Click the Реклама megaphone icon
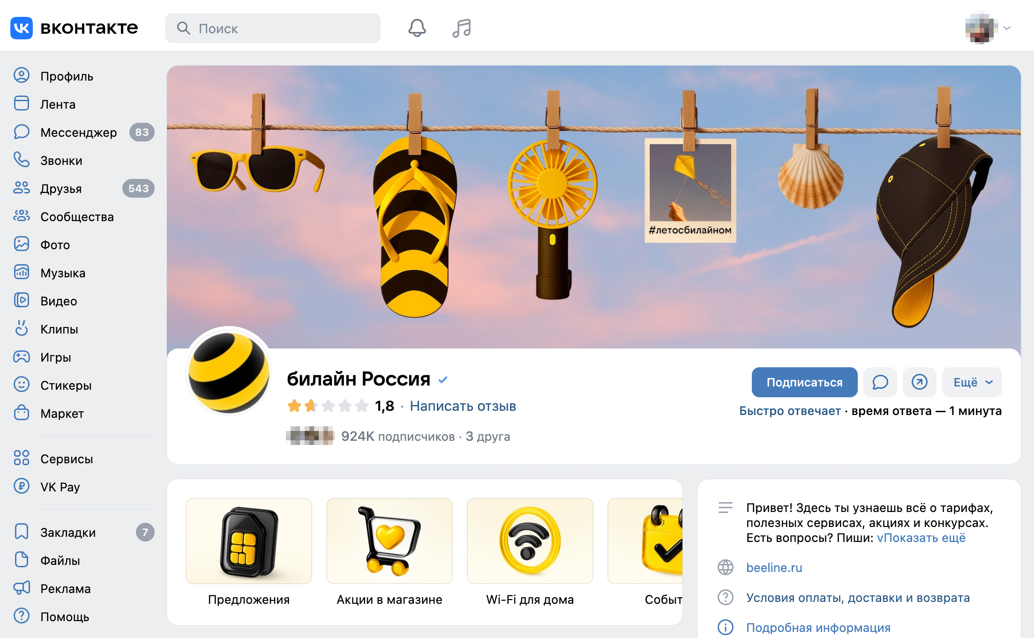 (22, 588)
